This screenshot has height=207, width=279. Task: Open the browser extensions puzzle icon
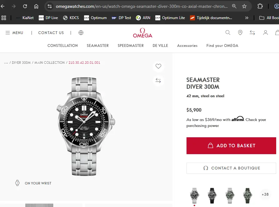[260, 6]
